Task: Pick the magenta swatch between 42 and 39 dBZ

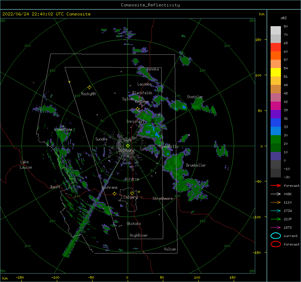Action: point(276,106)
